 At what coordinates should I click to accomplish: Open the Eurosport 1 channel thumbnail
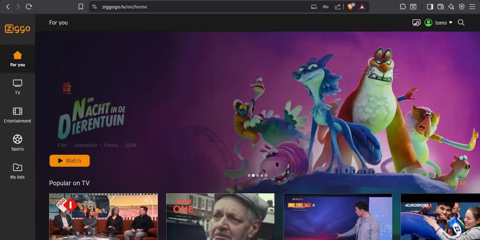[x=440, y=216]
